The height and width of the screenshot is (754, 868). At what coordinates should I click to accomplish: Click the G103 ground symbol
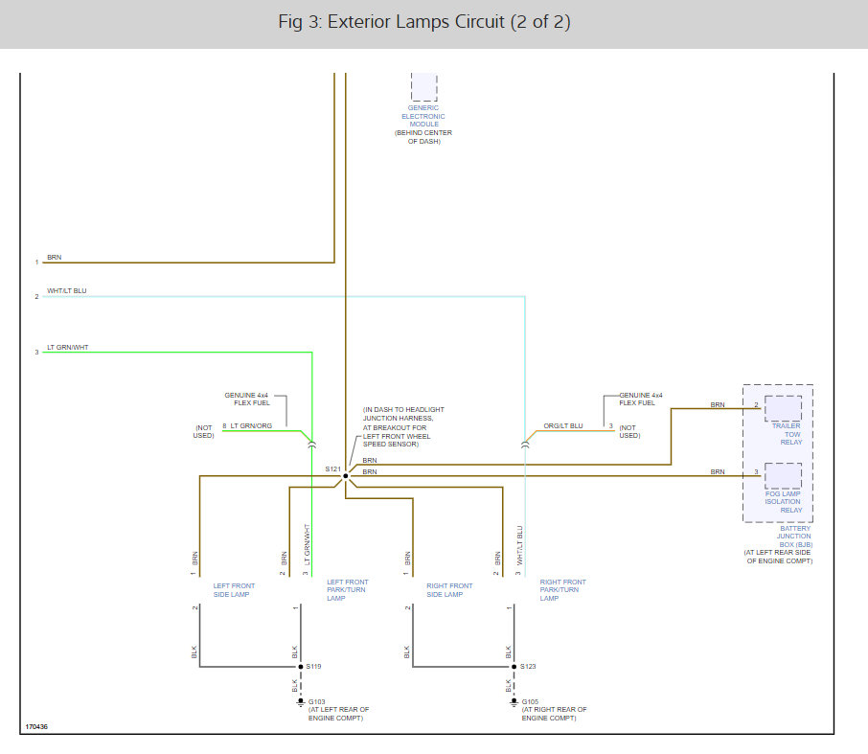coord(301,702)
